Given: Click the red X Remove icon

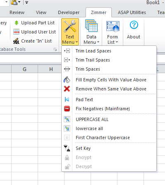Looking at the screenshot, I should tap(67, 89).
